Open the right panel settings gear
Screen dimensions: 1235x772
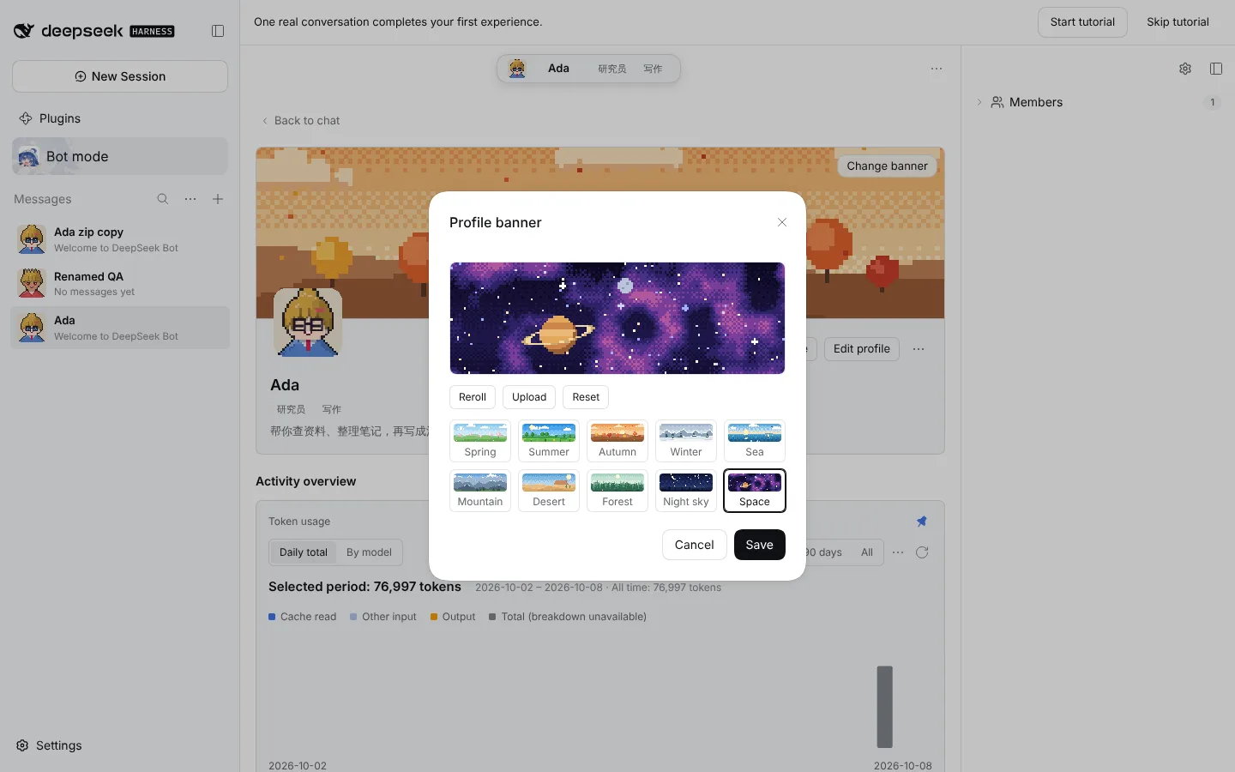point(1185,69)
